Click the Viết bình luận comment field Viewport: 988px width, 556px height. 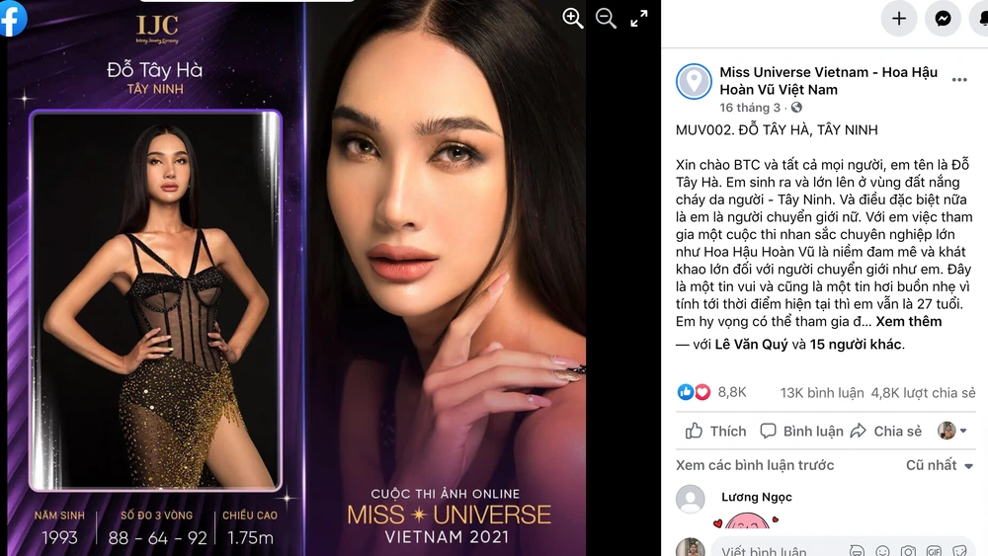(782, 551)
